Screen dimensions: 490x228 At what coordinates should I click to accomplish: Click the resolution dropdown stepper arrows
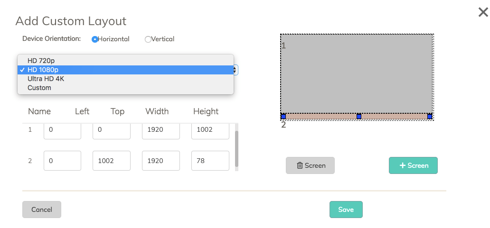tap(235, 70)
